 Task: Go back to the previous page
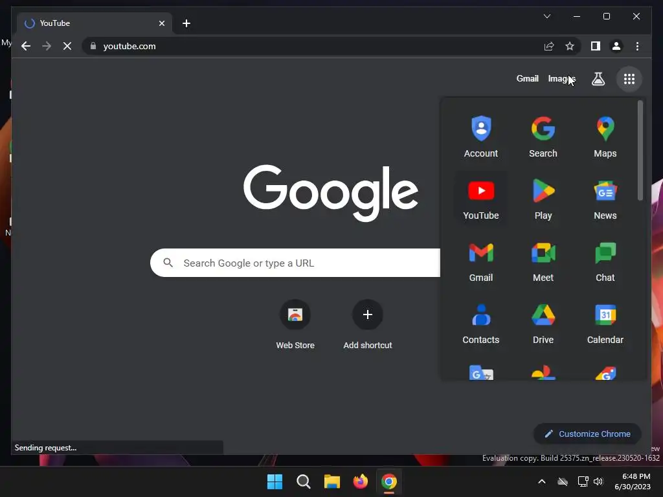[26, 46]
